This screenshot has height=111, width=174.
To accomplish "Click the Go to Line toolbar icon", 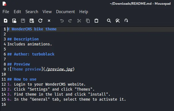I will 126,21.
